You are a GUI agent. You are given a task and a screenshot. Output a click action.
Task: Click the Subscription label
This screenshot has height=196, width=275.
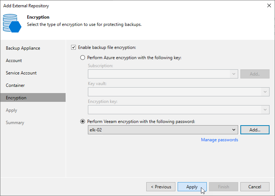tap(101, 66)
